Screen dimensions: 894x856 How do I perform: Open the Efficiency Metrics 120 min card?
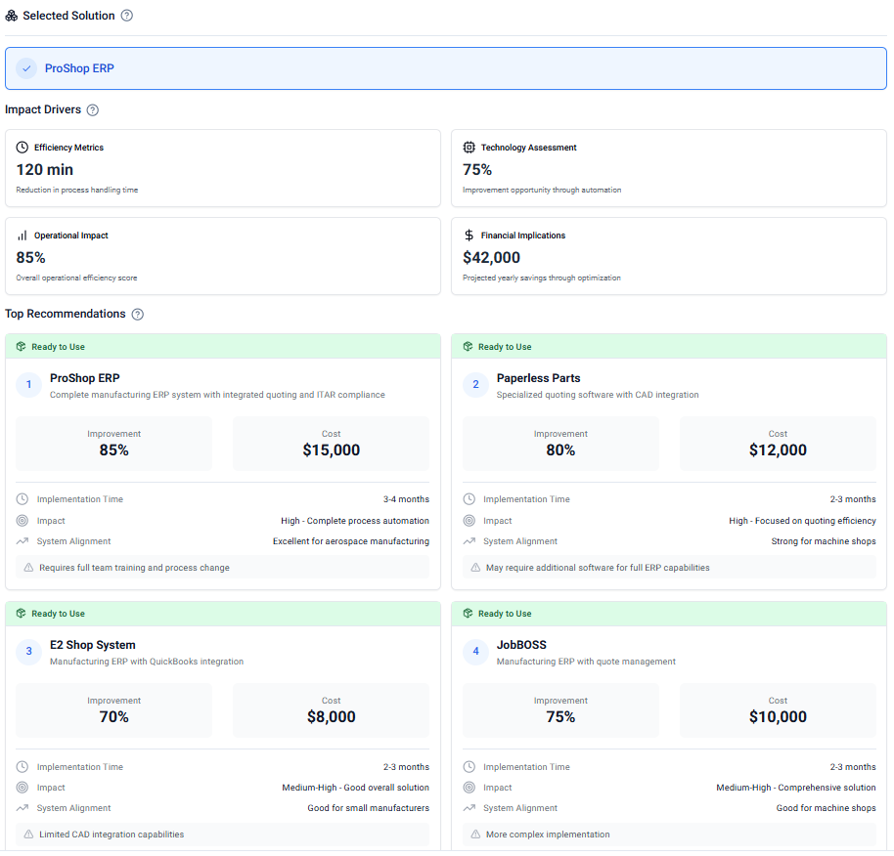point(223,168)
